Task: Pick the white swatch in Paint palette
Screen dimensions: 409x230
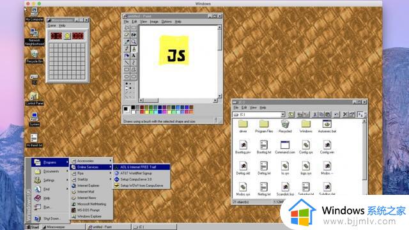Action: click(x=134, y=112)
